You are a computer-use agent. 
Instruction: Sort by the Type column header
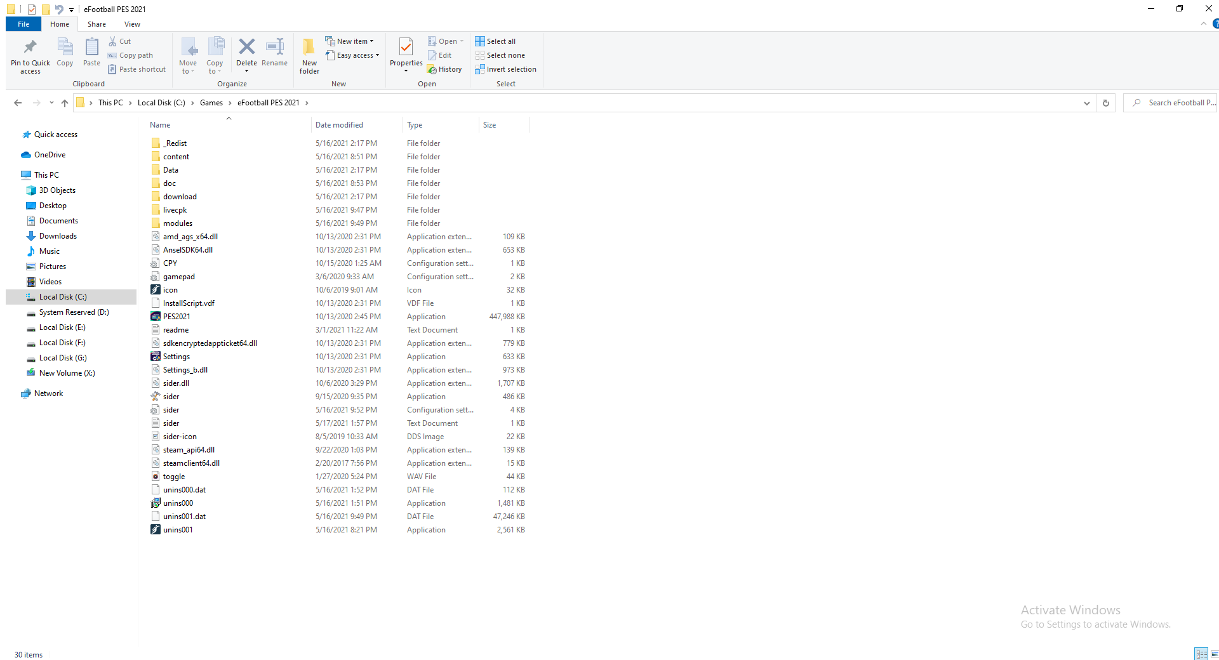[441, 125]
